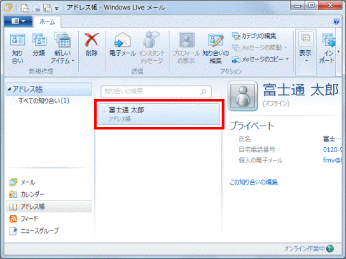346x259 pixels.
Task: Select the 富士通 太郎 contact in the list
Action: click(159, 114)
